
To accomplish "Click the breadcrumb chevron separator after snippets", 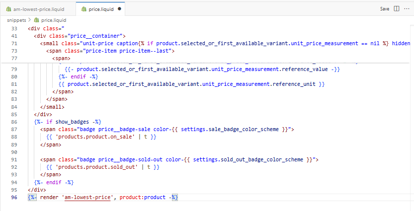I will point(30,20).
